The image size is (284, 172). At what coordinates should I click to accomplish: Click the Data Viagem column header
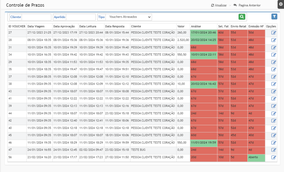[x=36, y=27]
